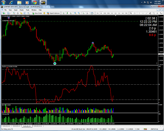Launch Internet Explorer from taskbar

11,2
